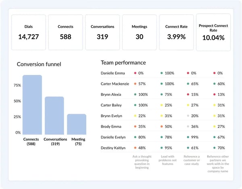Click the Connect Rate 3.99% card
This screenshot has width=242, height=189.
point(176,32)
